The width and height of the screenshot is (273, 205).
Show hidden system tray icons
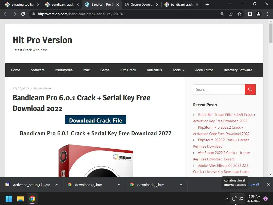coord(227,199)
